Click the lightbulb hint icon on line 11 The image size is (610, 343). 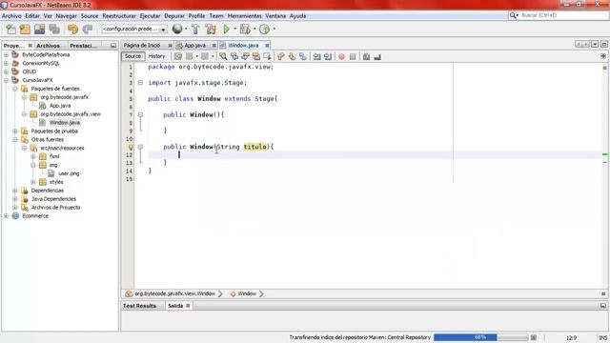131,147
